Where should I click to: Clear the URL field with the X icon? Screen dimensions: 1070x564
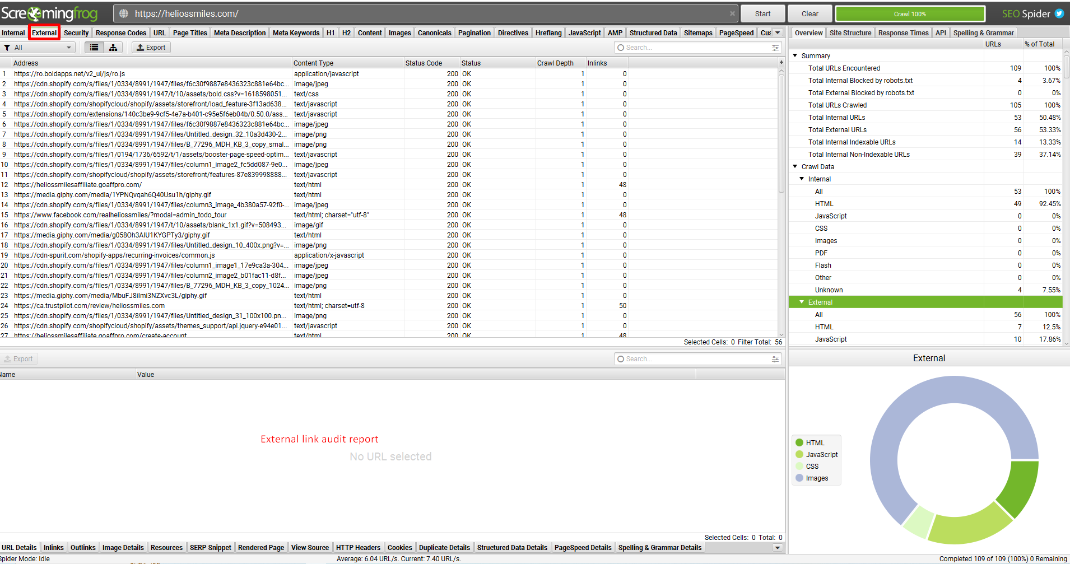732,13
